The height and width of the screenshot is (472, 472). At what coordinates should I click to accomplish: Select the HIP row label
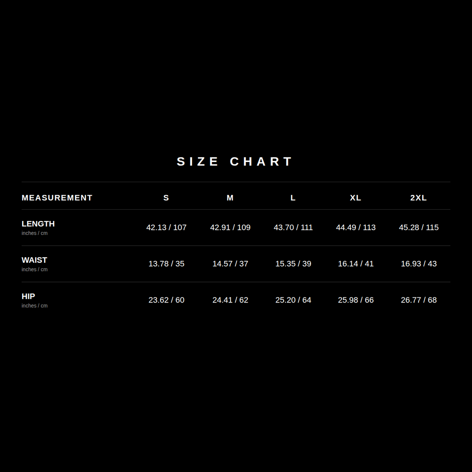[28, 296]
